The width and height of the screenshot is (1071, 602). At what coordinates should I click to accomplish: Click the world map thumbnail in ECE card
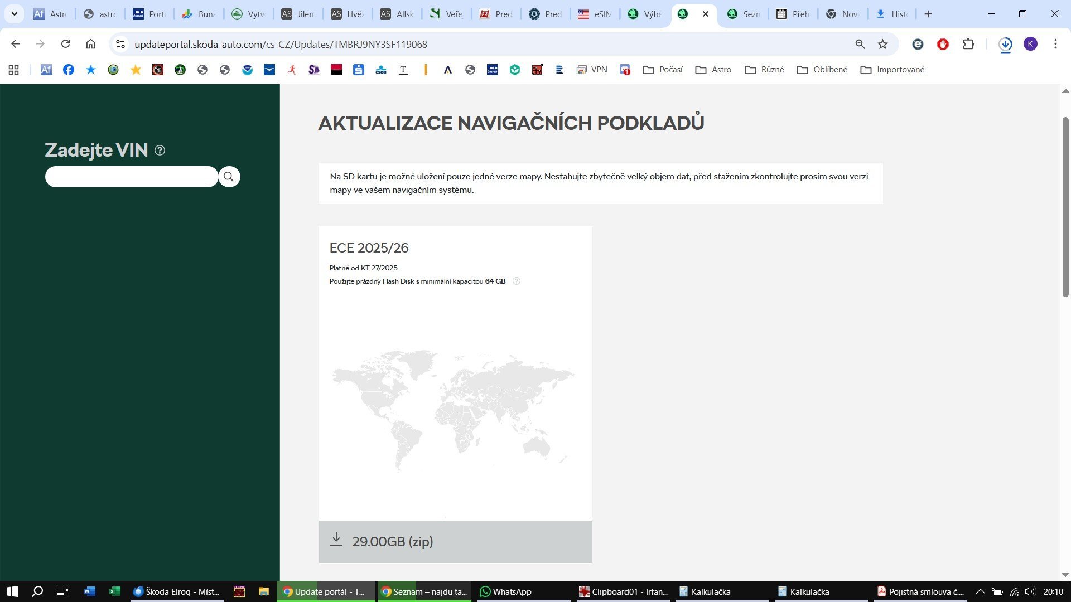click(454, 411)
